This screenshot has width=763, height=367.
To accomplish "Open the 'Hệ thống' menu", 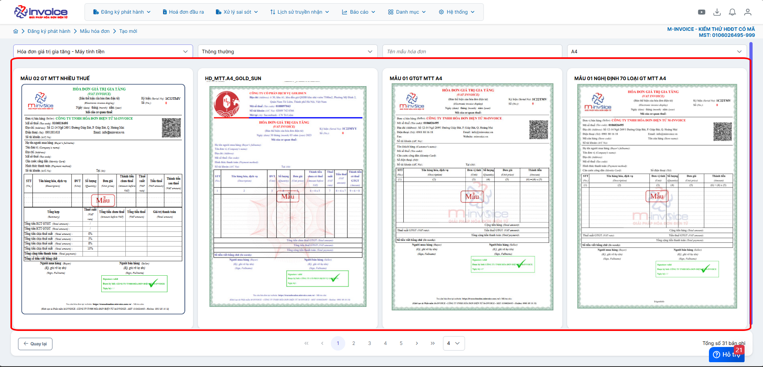I will pyautogui.click(x=457, y=12).
